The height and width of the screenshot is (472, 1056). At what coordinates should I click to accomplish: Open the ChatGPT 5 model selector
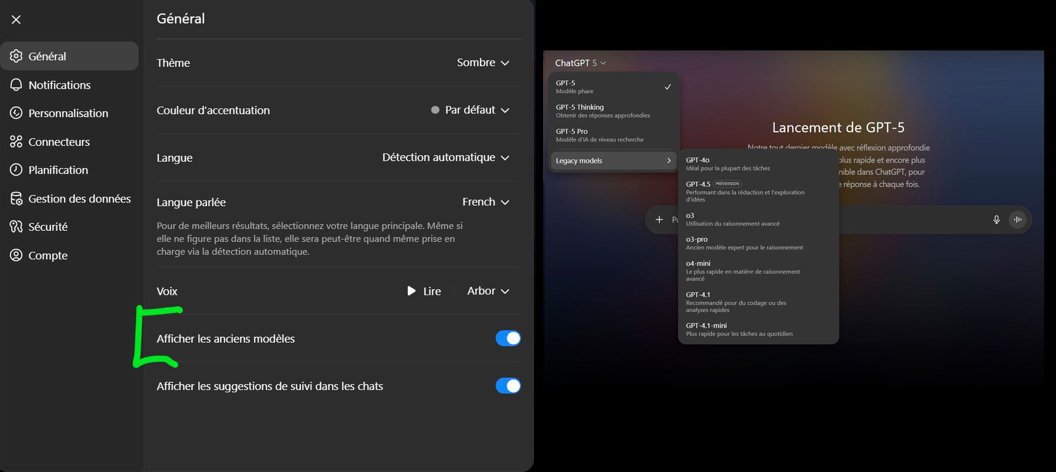580,63
